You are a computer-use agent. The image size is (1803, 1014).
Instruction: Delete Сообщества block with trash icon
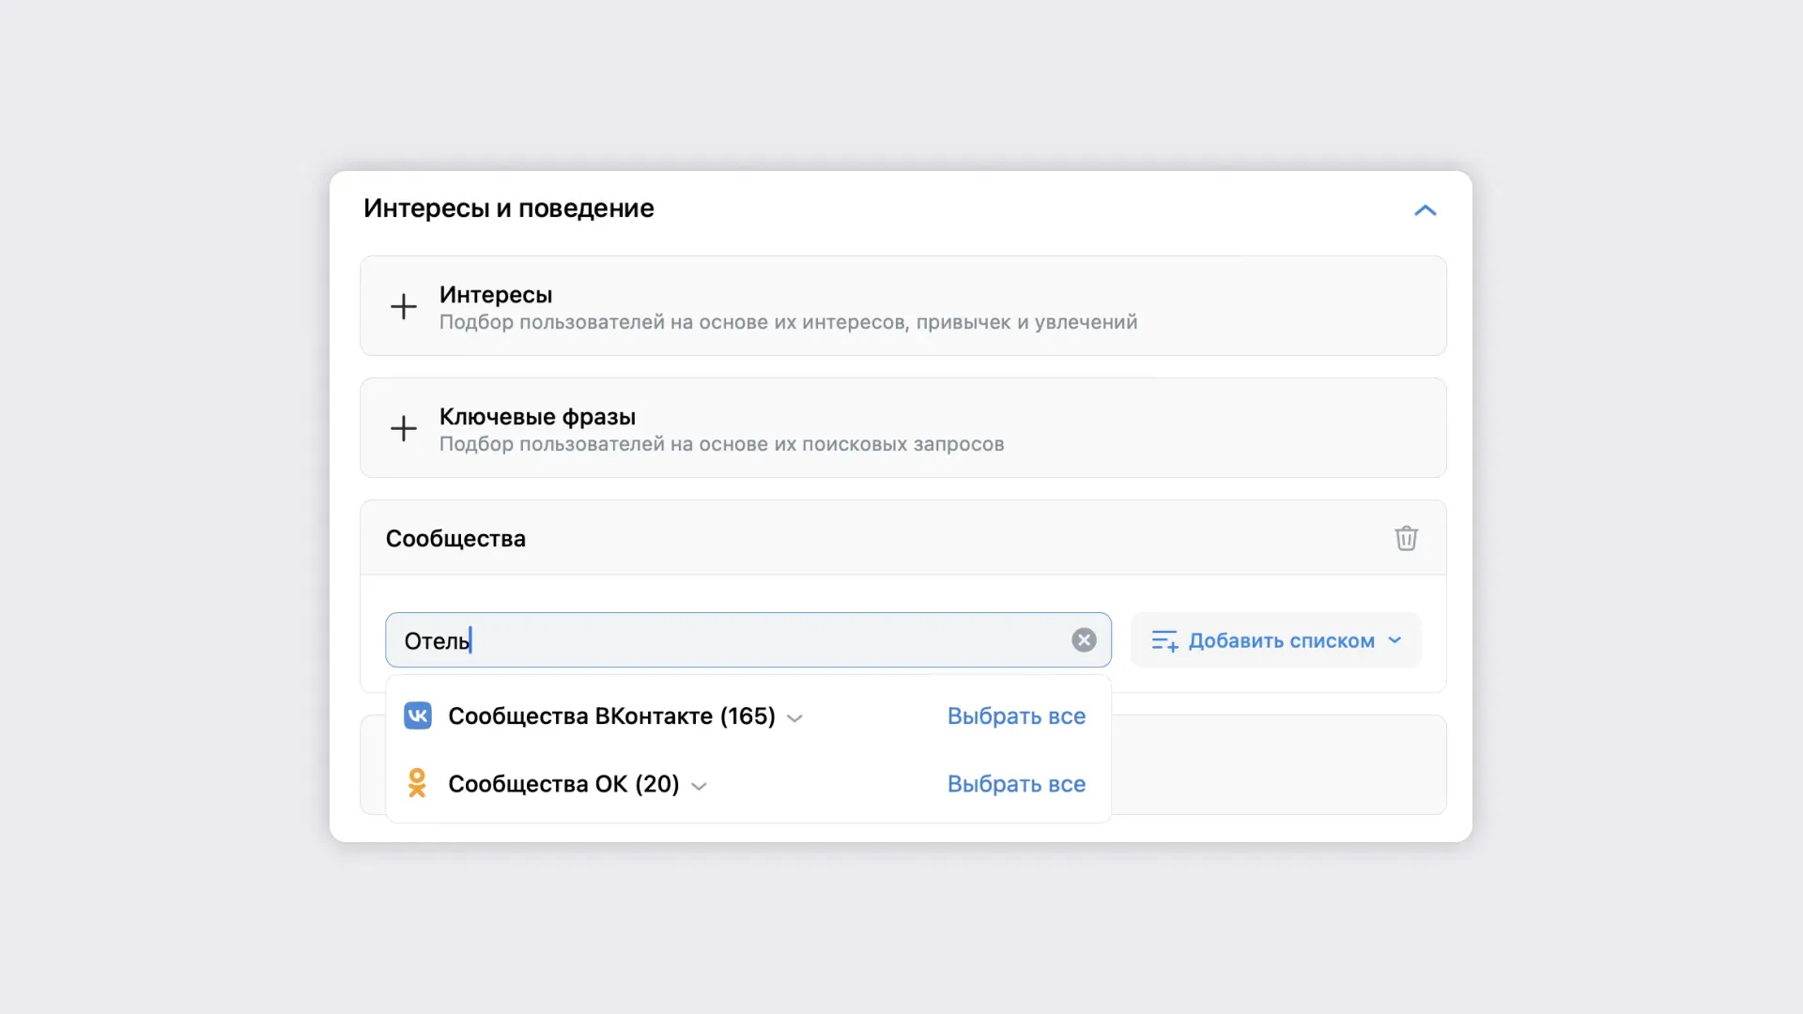tap(1406, 538)
